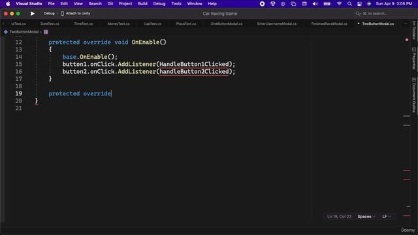Open the battery status menu
The width and height of the screenshot is (418, 235).
[x=327, y=4]
